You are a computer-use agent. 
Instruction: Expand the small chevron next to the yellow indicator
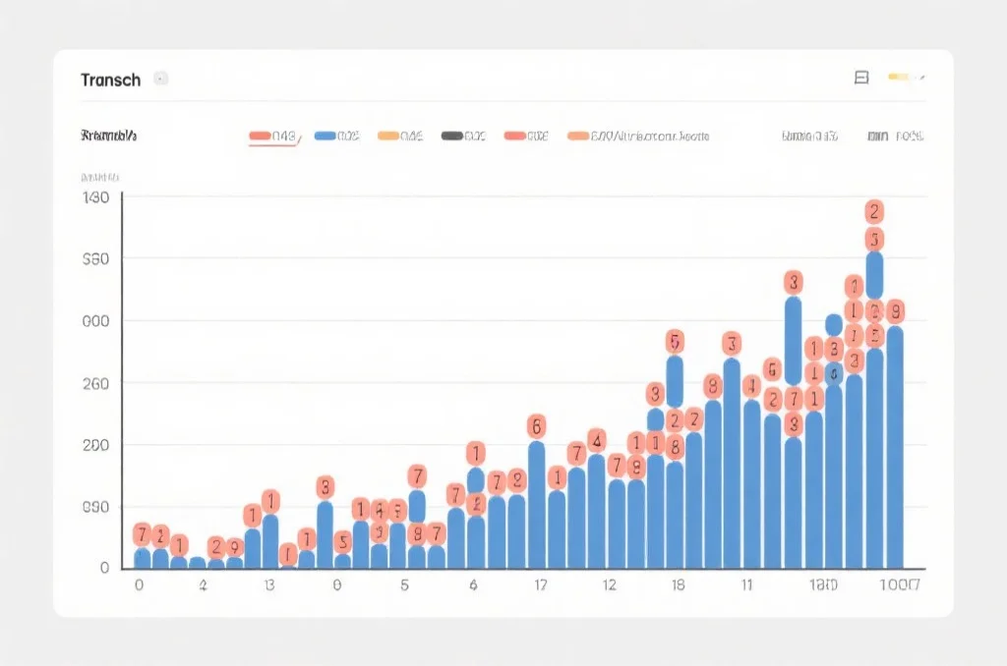[921, 77]
